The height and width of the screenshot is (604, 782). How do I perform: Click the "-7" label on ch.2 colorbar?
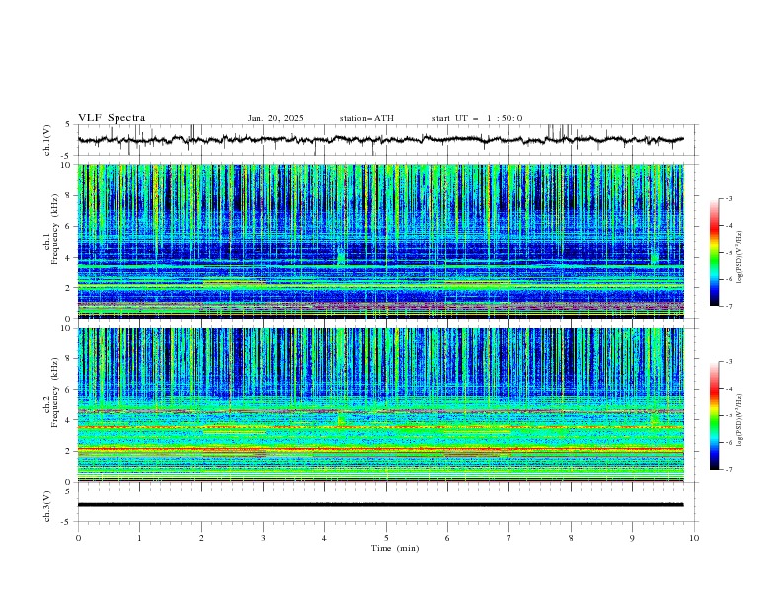click(x=728, y=470)
